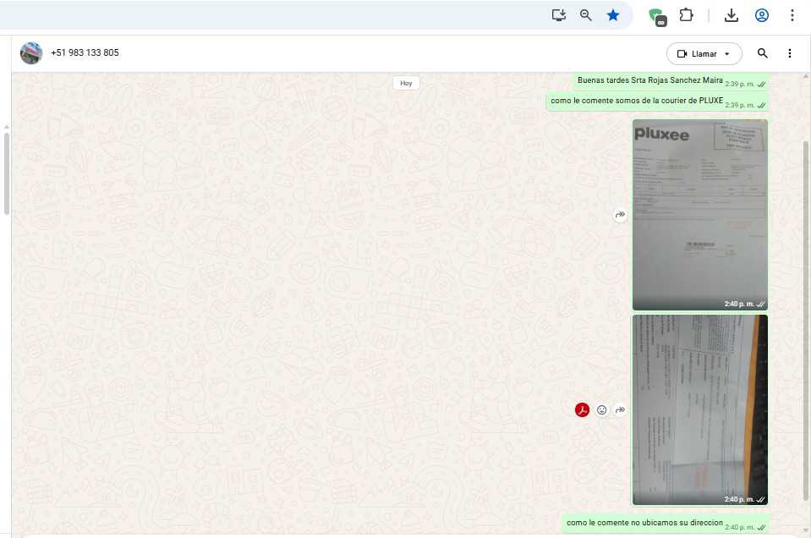Open the browser profile account icon
The width and height of the screenshot is (811, 538).
[x=762, y=15]
